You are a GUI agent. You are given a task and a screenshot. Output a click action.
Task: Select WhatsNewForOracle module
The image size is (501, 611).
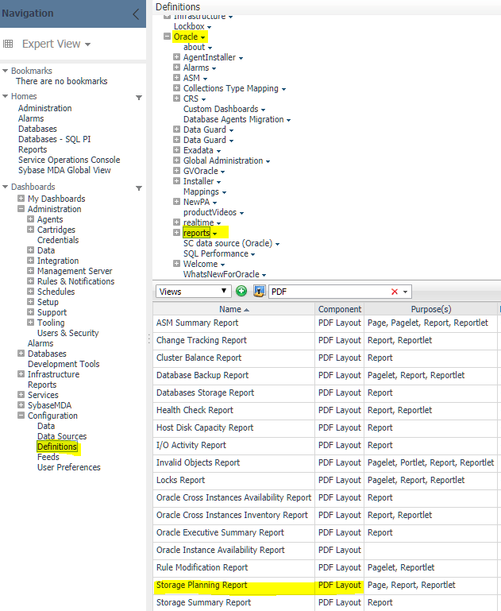(221, 274)
